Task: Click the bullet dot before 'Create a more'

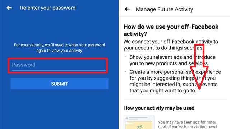Action: [x=125, y=72]
